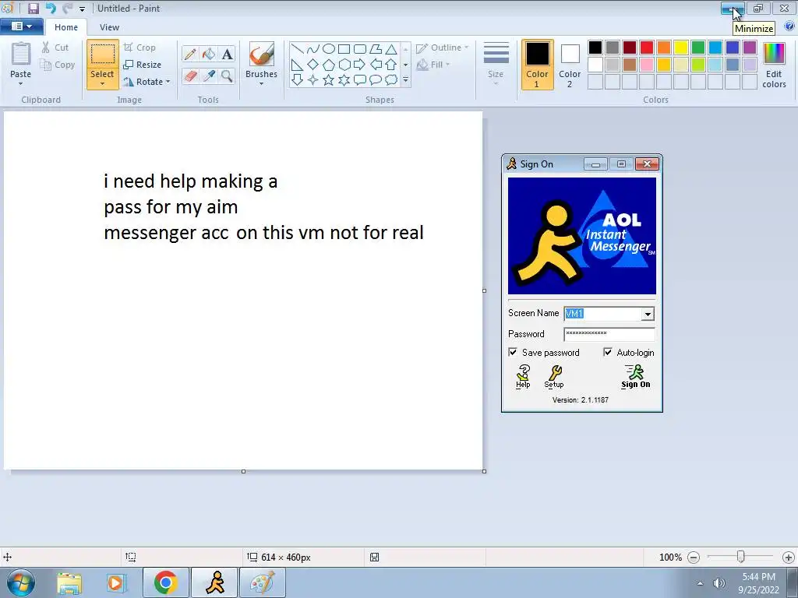Choose the green color swatch
This screenshot has height=598, width=798.
pos(698,47)
